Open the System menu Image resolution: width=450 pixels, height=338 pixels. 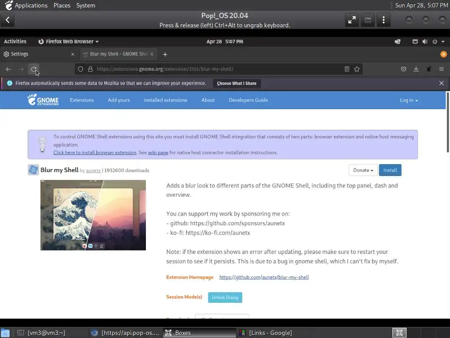[86, 5]
